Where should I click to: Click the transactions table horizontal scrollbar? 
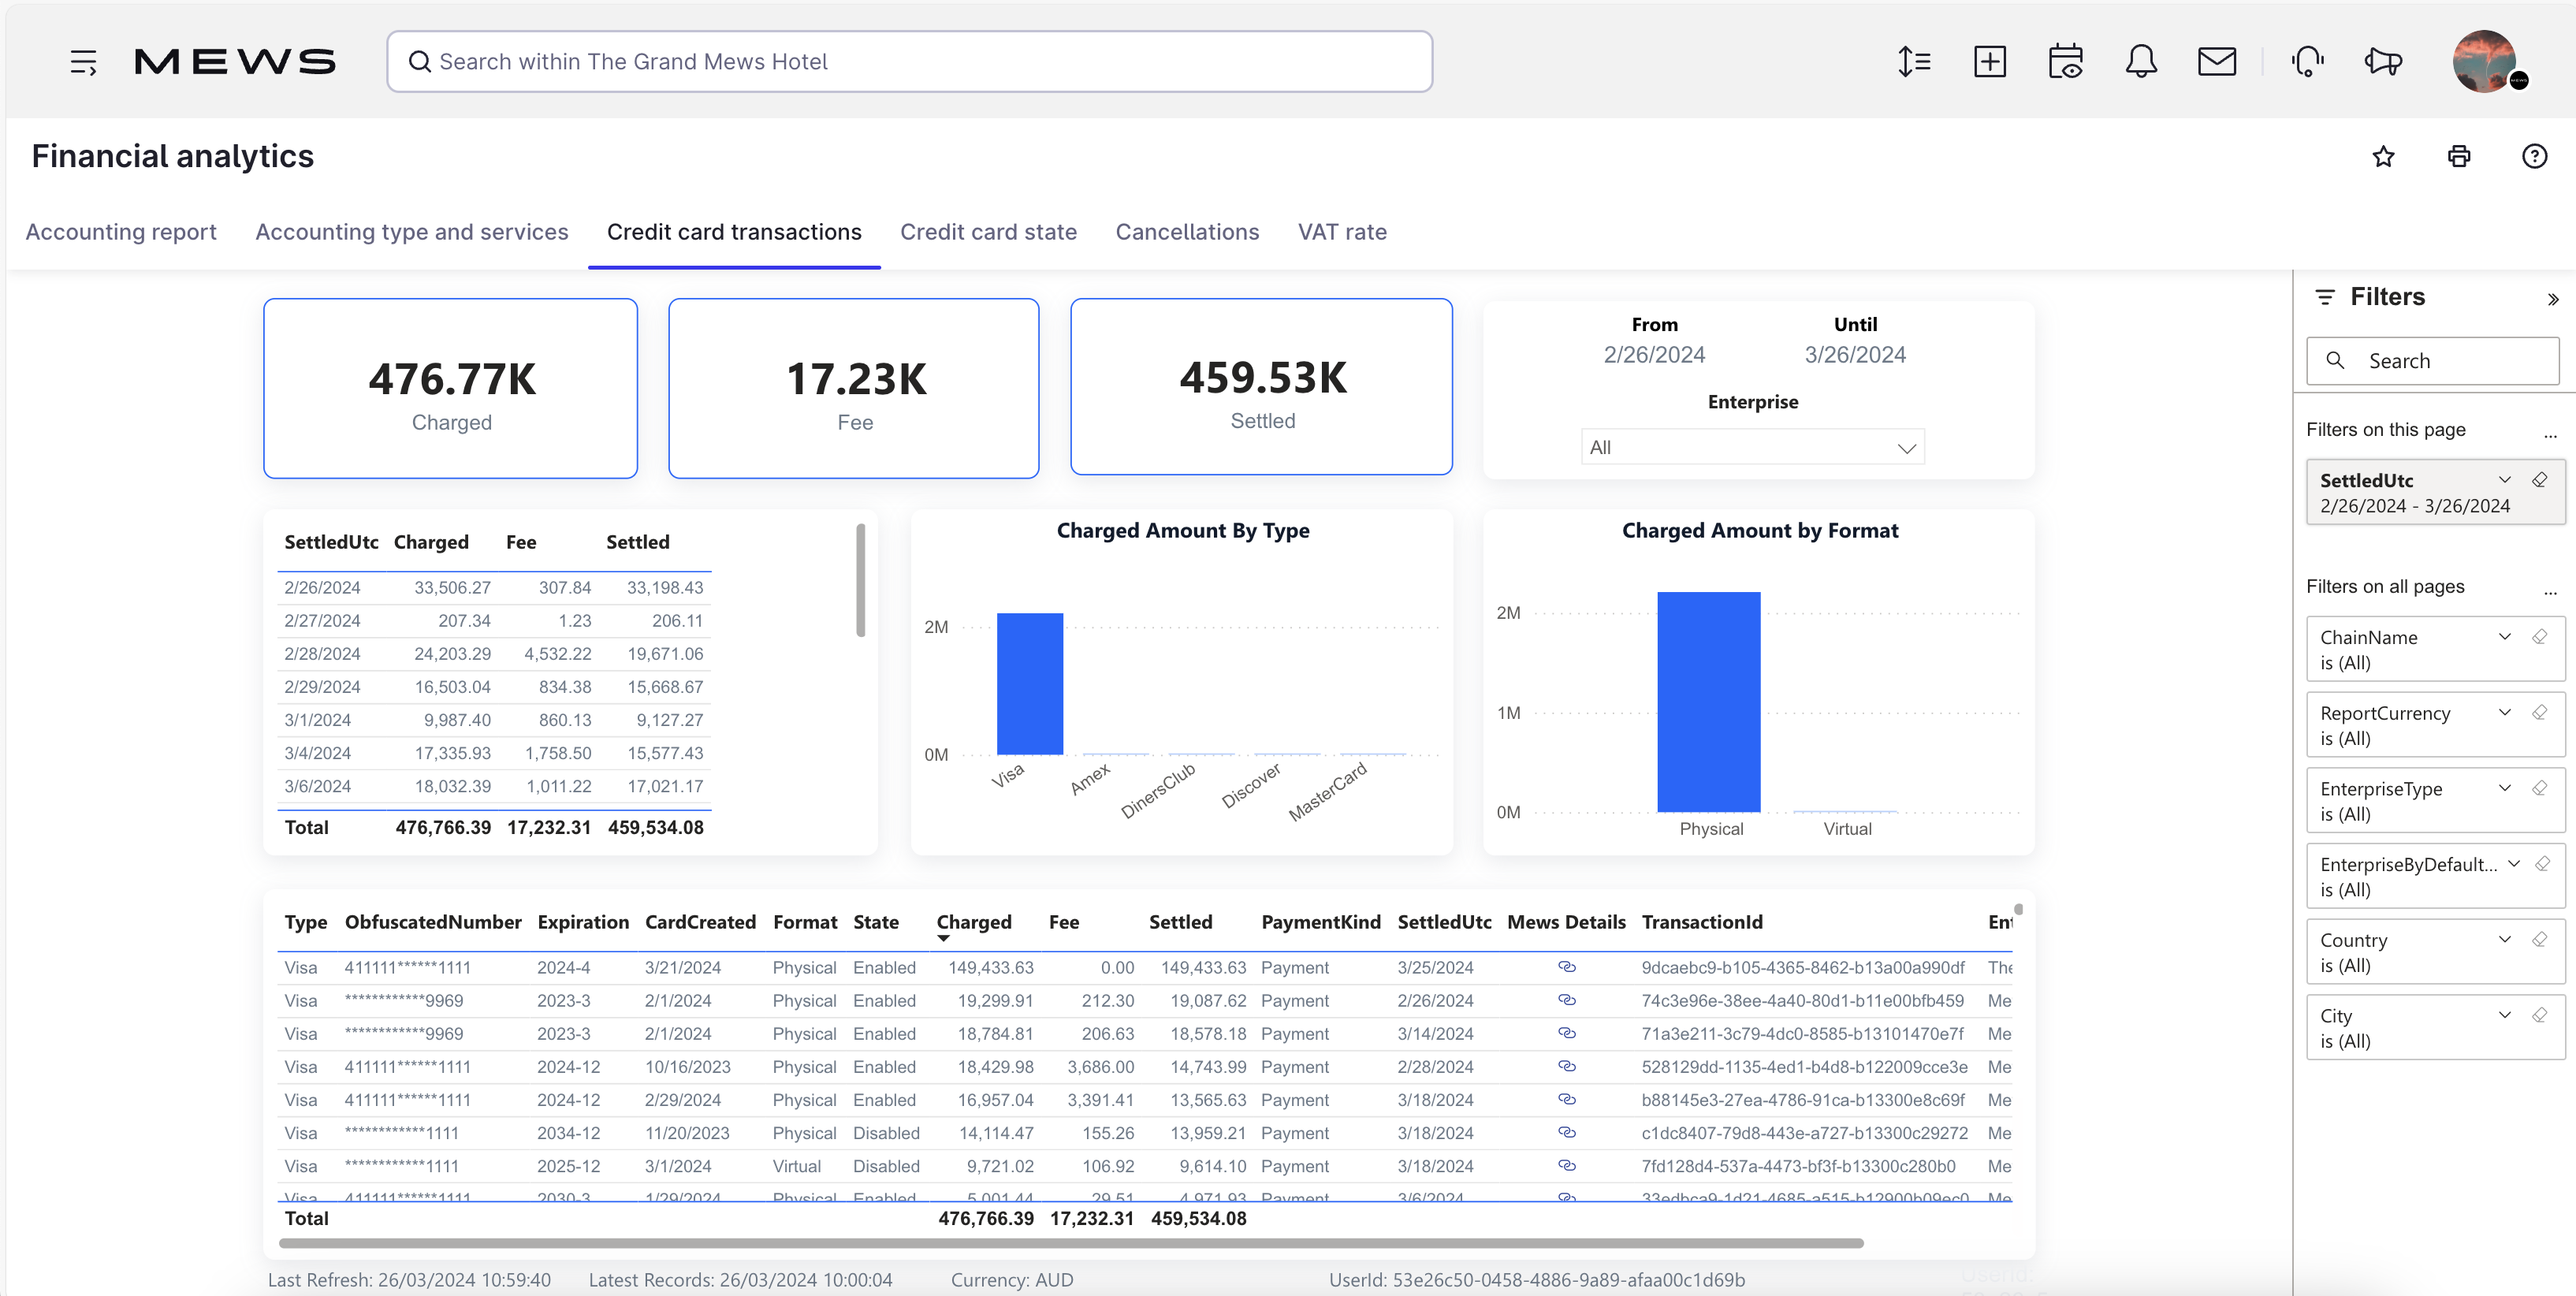pos(1071,1243)
